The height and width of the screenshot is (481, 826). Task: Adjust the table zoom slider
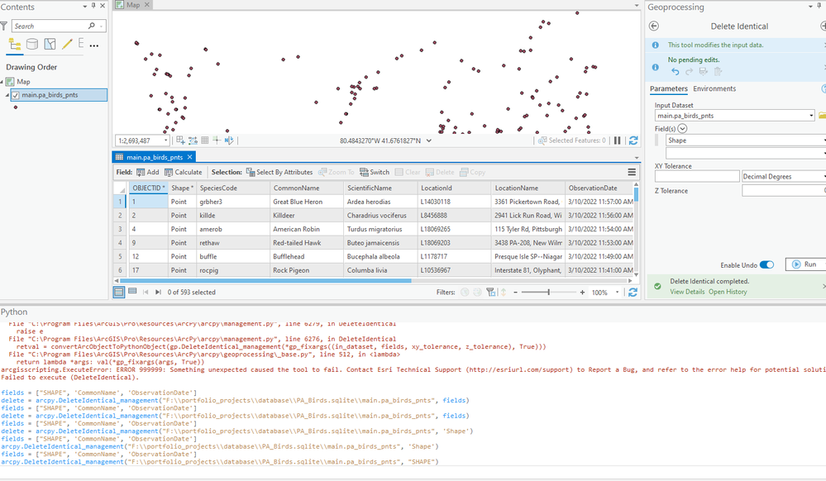[x=548, y=292]
